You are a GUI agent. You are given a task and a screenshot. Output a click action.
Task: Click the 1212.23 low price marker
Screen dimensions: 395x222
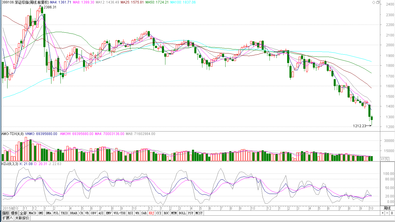[359, 126]
